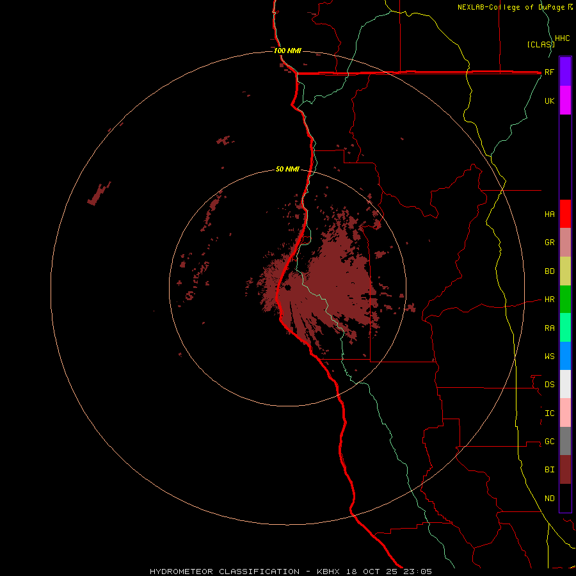Click the IC legend label

point(549,413)
